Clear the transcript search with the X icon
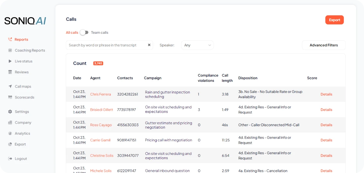Viewport: 364px width, 173px height. 149,45
